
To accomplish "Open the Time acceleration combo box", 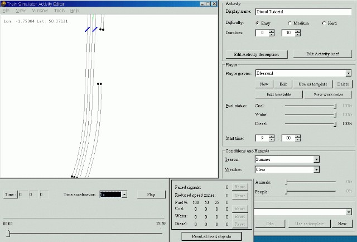I will [124, 194].
